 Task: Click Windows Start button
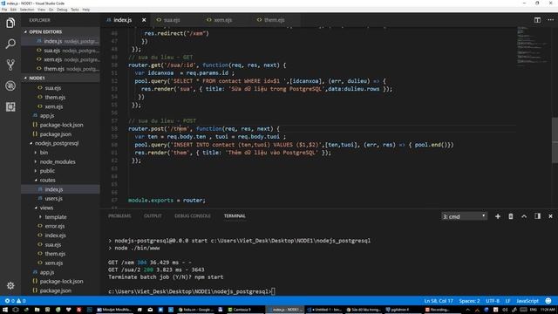5,310
